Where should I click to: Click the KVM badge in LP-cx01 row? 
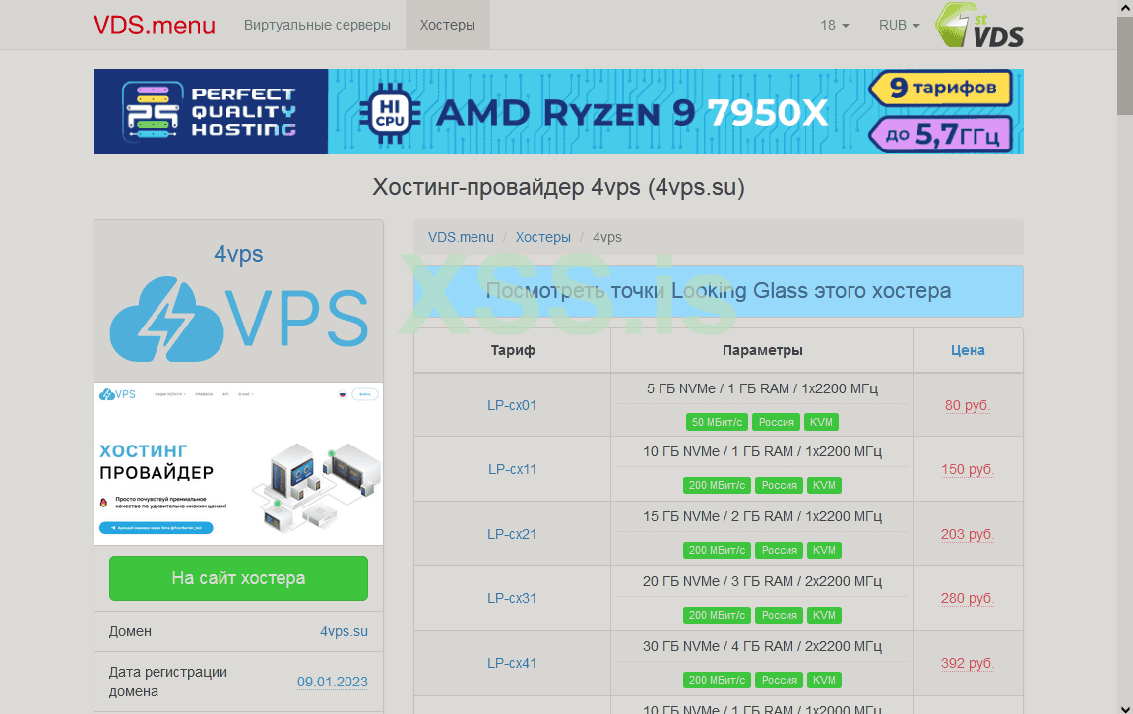click(822, 422)
